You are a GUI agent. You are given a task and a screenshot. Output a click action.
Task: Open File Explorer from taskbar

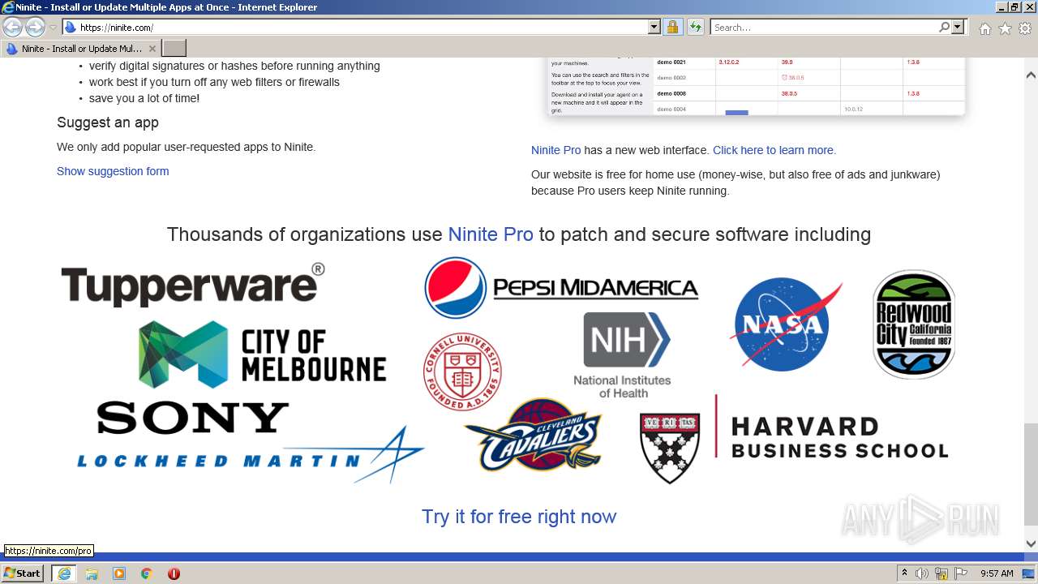click(x=92, y=573)
